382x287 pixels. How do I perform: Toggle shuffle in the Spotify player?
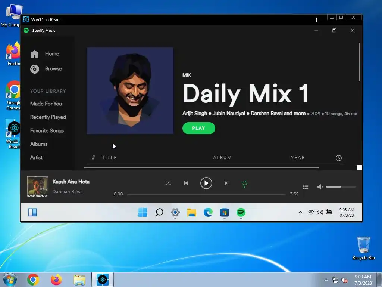tap(168, 183)
